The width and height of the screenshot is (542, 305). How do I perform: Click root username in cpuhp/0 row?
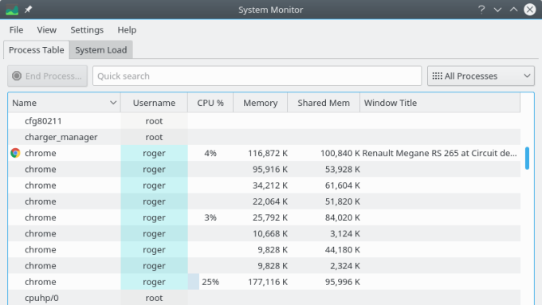(x=154, y=298)
